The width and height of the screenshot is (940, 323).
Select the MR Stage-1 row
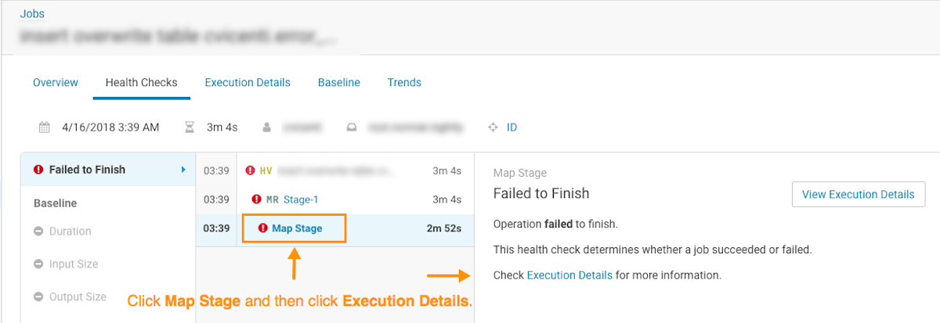point(302,199)
